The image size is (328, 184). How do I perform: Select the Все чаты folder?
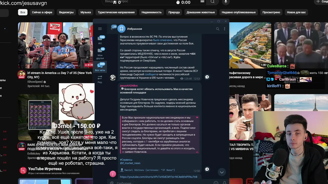100,67
